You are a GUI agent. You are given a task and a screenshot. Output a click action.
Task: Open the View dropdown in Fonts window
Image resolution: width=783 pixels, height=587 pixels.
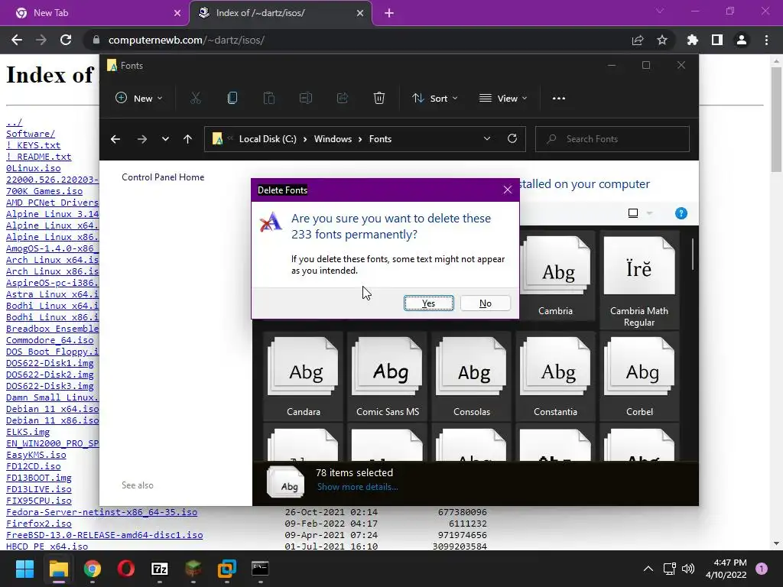tap(503, 99)
